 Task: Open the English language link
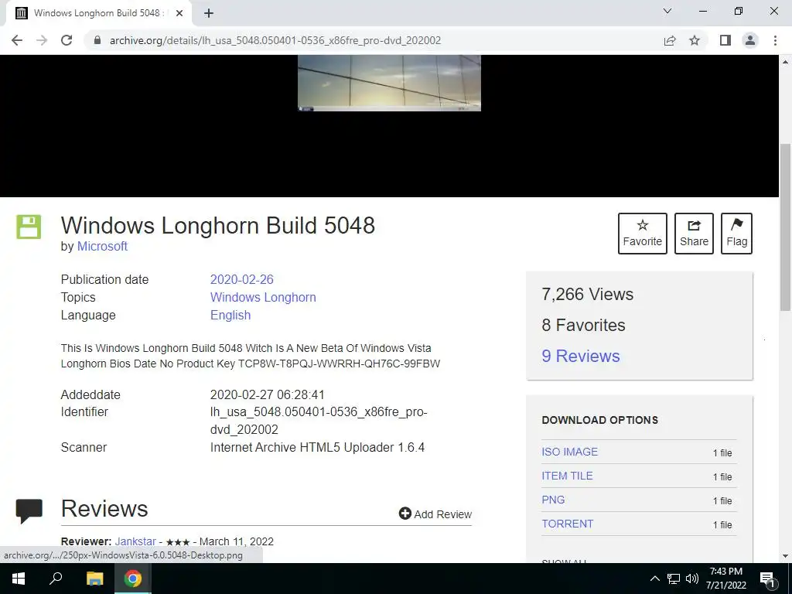pyautogui.click(x=230, y=316)
